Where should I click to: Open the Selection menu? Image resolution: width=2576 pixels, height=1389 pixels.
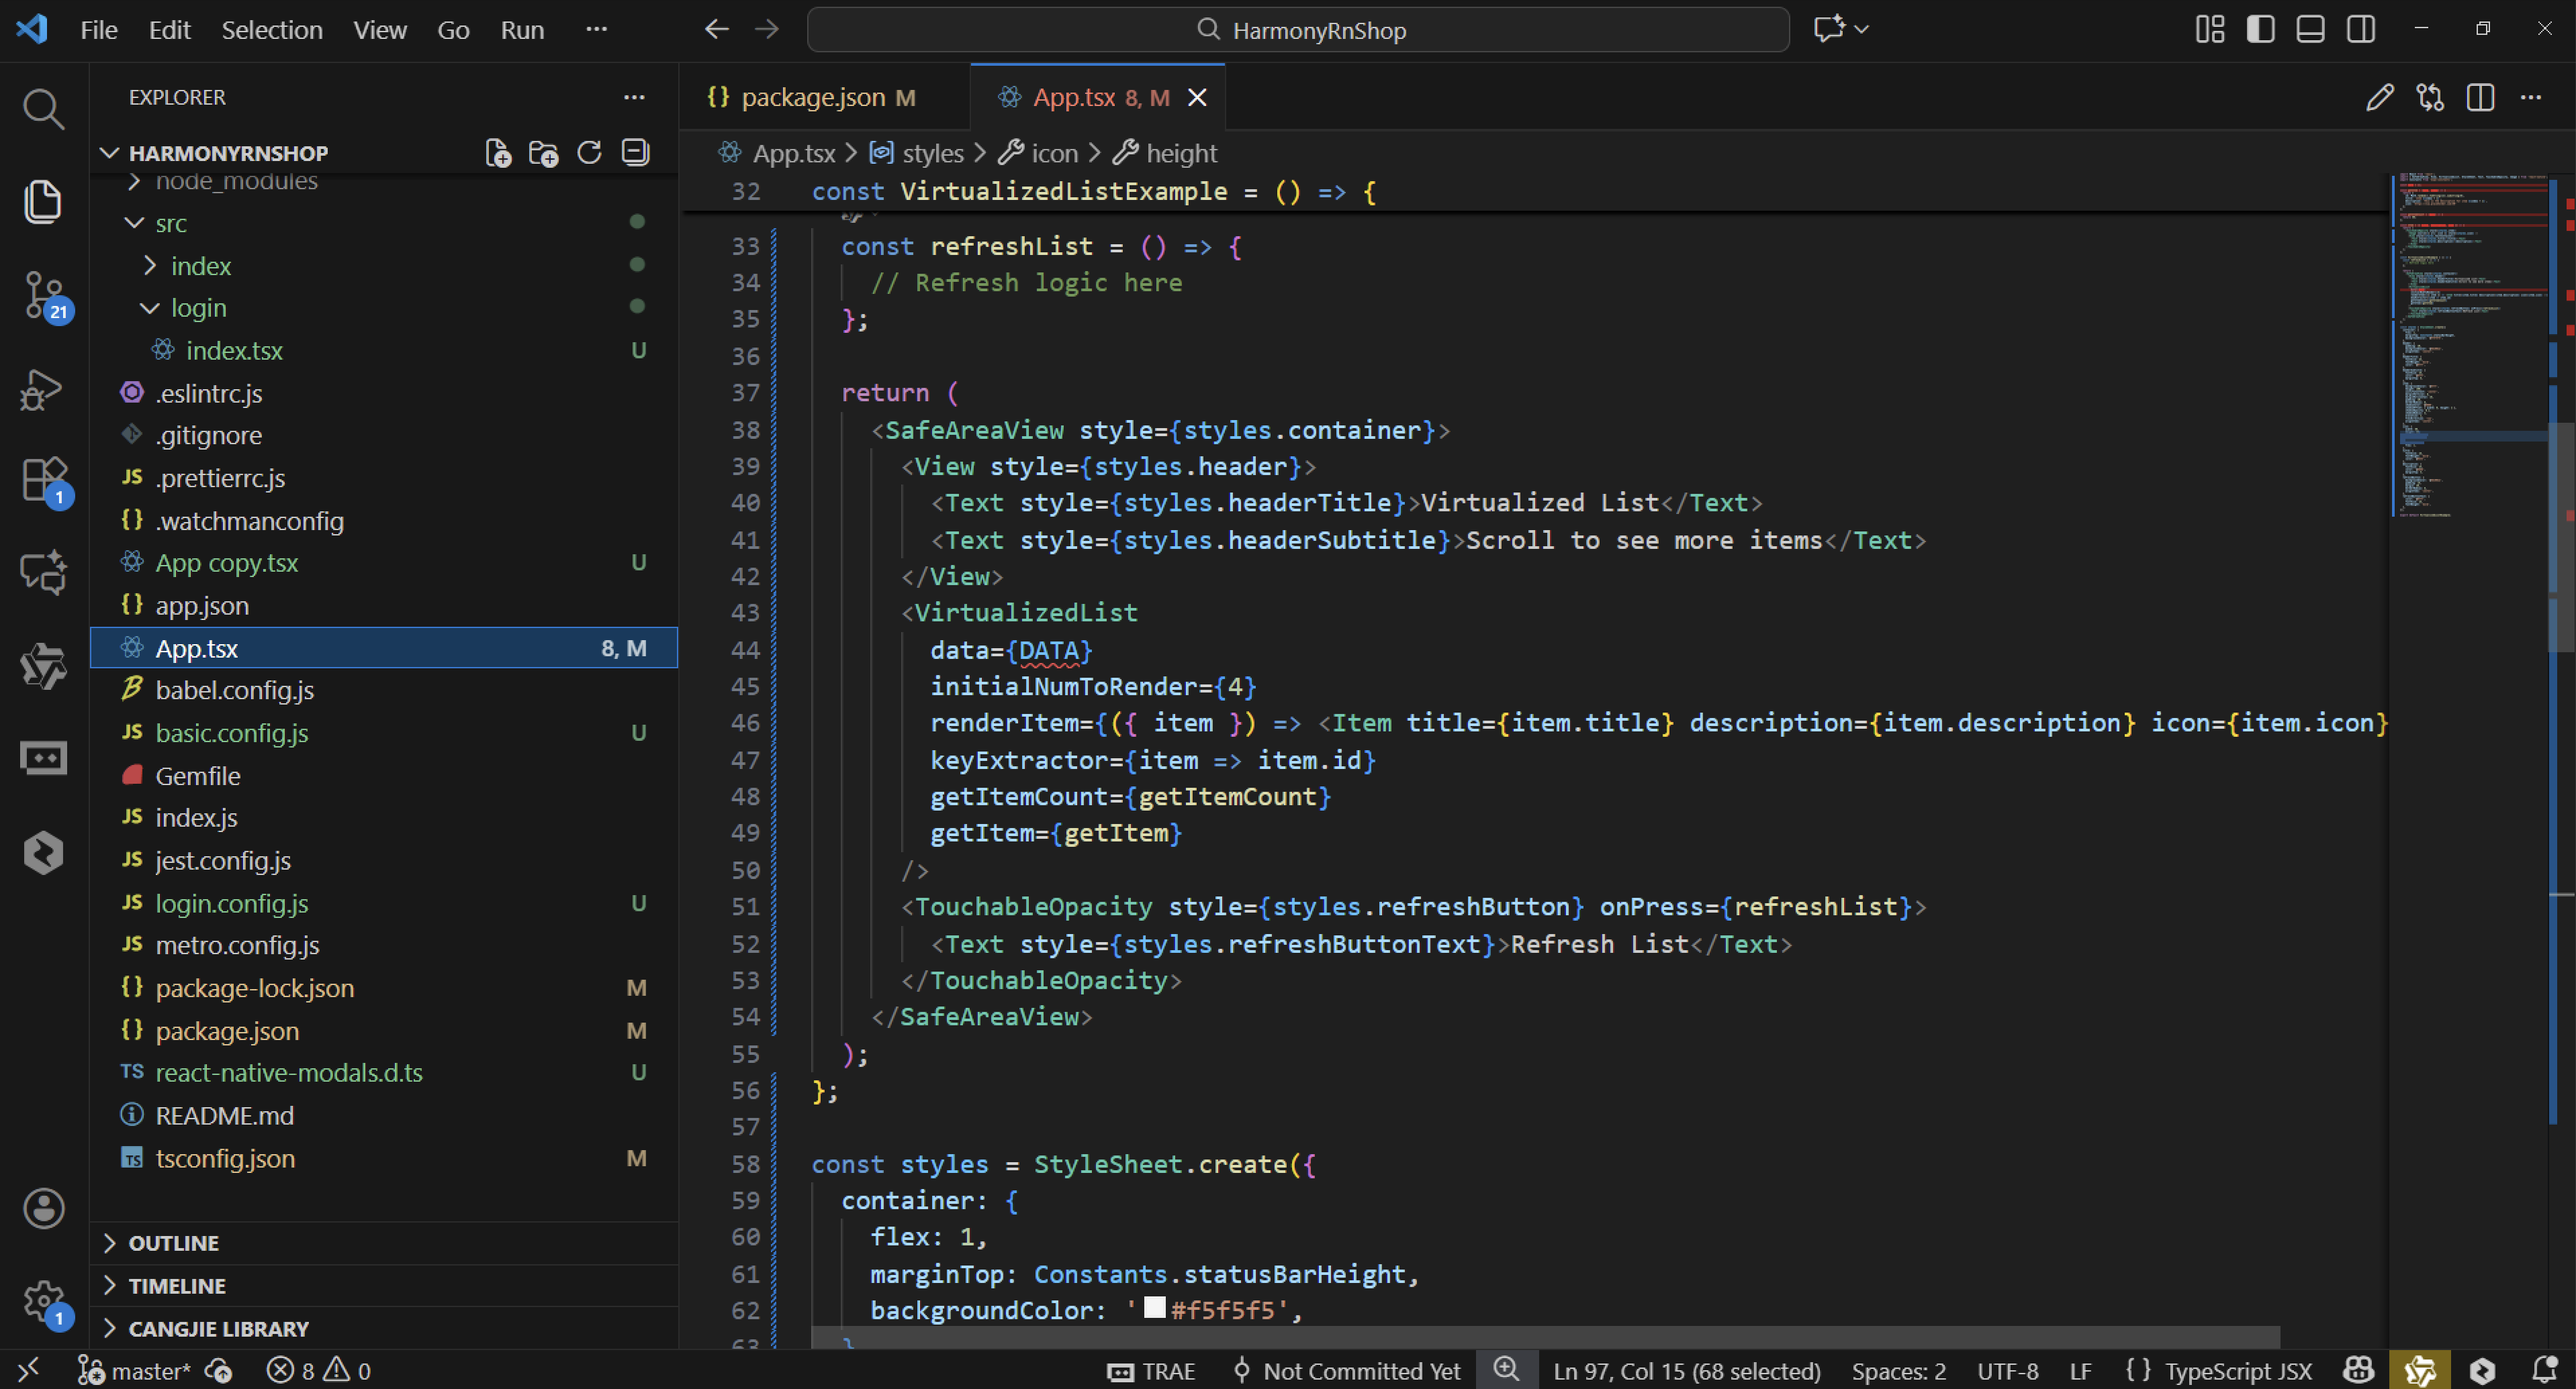point(271,30)
